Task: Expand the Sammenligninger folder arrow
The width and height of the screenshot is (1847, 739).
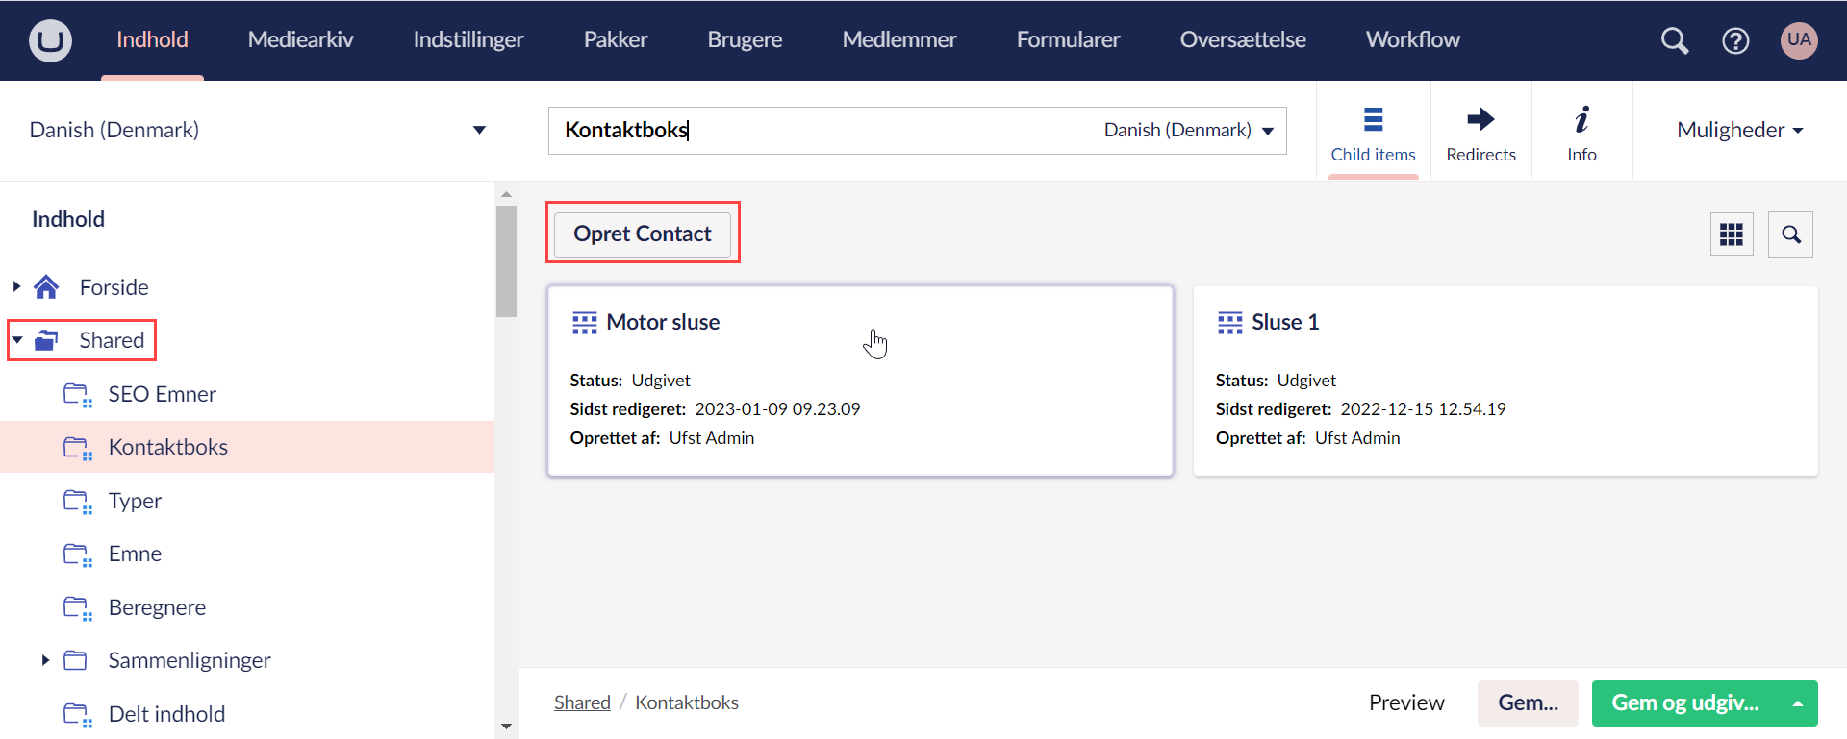Action: coord(45,660)
